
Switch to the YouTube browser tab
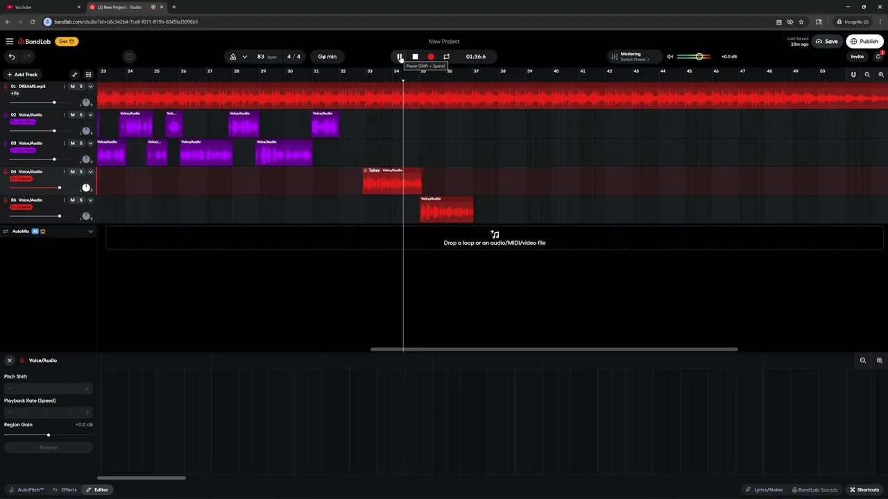click(42, 7)
